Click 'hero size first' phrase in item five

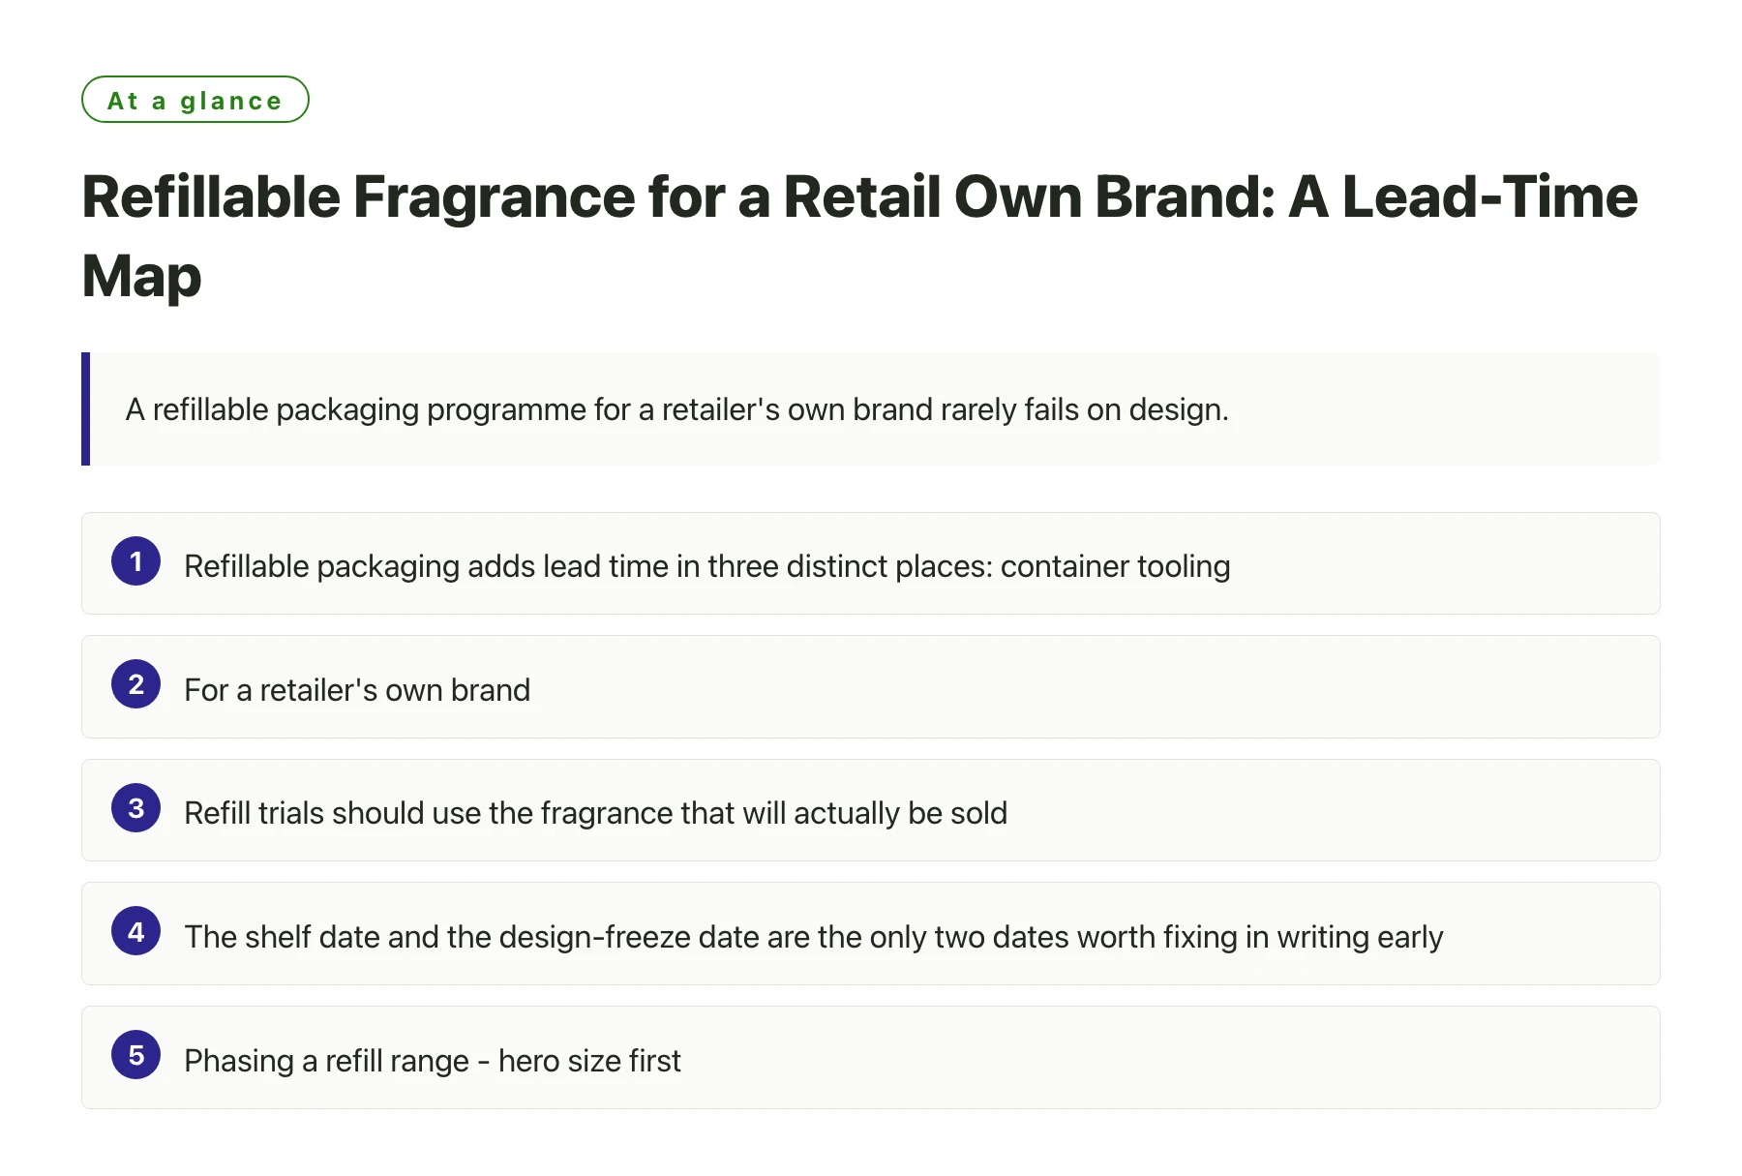(589, 1061)
